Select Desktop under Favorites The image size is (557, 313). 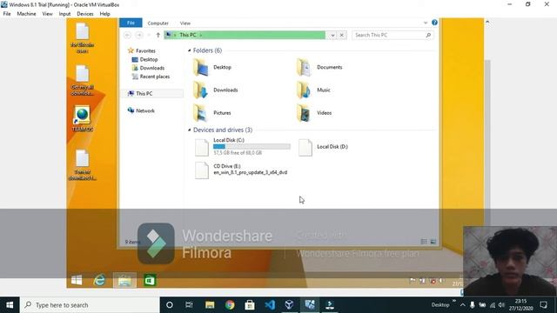(144, 60)
